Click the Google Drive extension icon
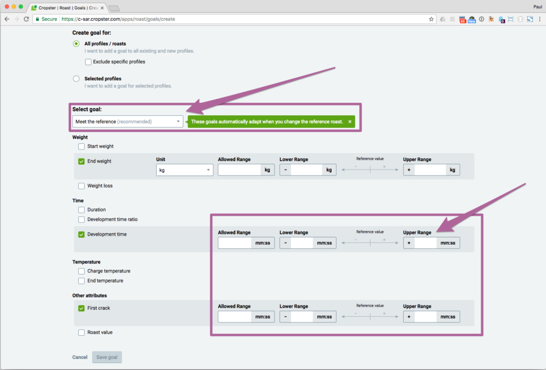546x370 pixels. coord(443,19)
